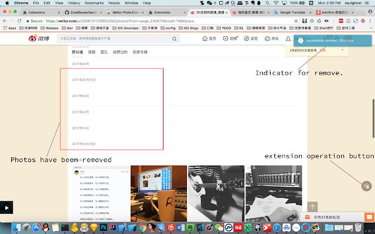
Task: Open the iOS Blogs bookmarks folder
Action: (189, 28)
